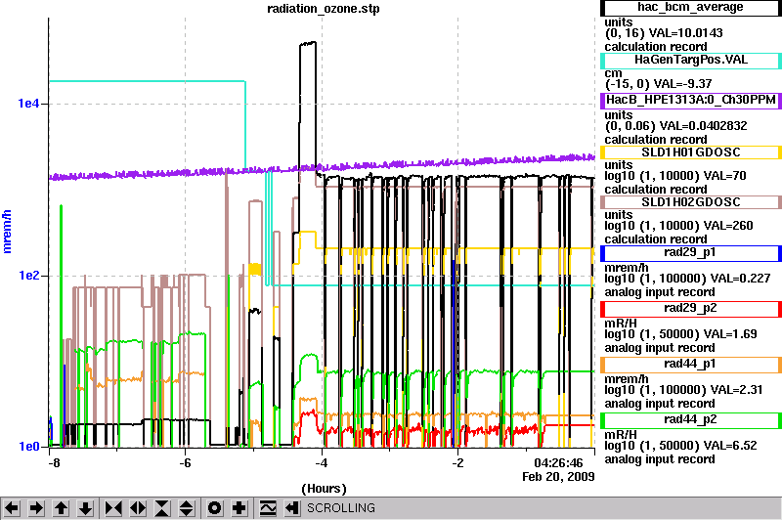Screen dimensions: 782x520
Task: Click the pan right arrow button
Action: (x=36, y=508)
